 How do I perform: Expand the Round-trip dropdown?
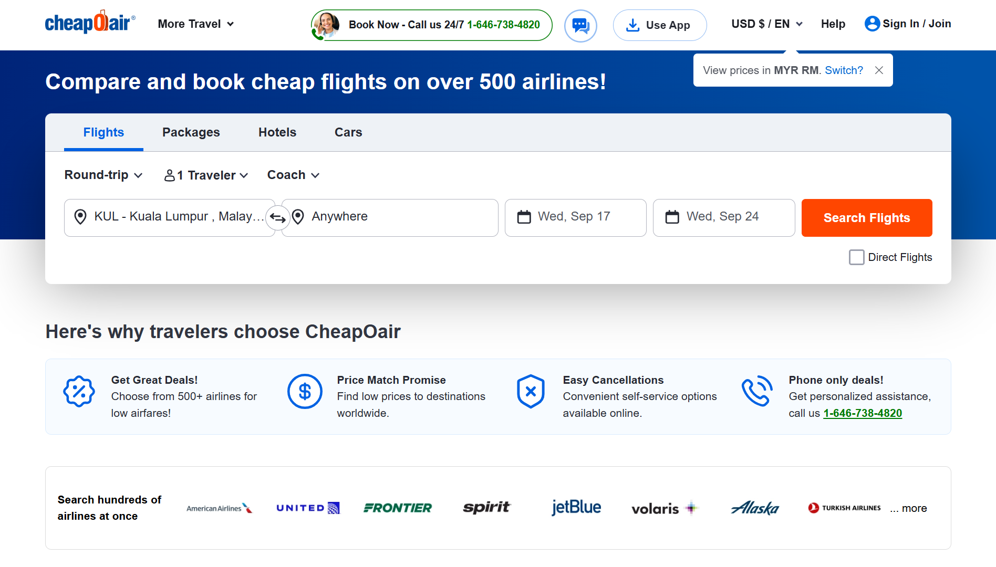click(103, 175)
